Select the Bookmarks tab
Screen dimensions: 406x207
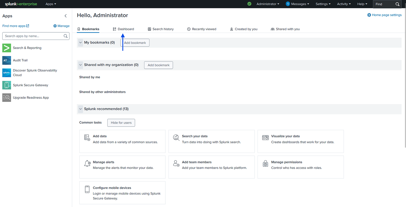point(88,29)
